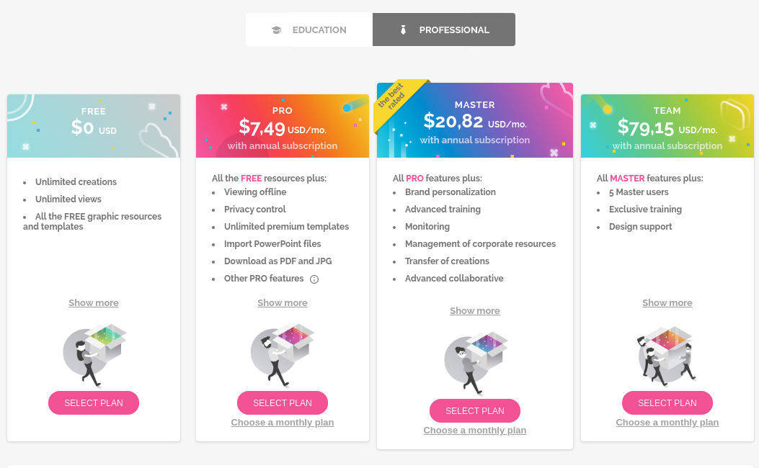Viewport: 759px width, 468px height.
Task: Select plan for the MASTER tier
Action: pyautogui.click(x=474, y=410)
